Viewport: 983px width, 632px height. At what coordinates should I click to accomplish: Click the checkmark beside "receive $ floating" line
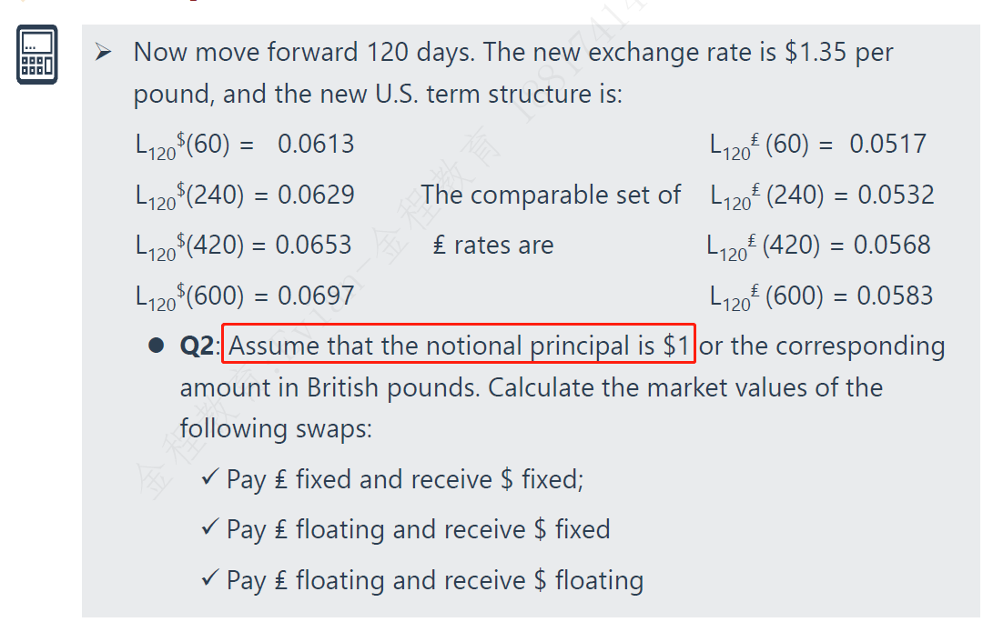point(210,579)
